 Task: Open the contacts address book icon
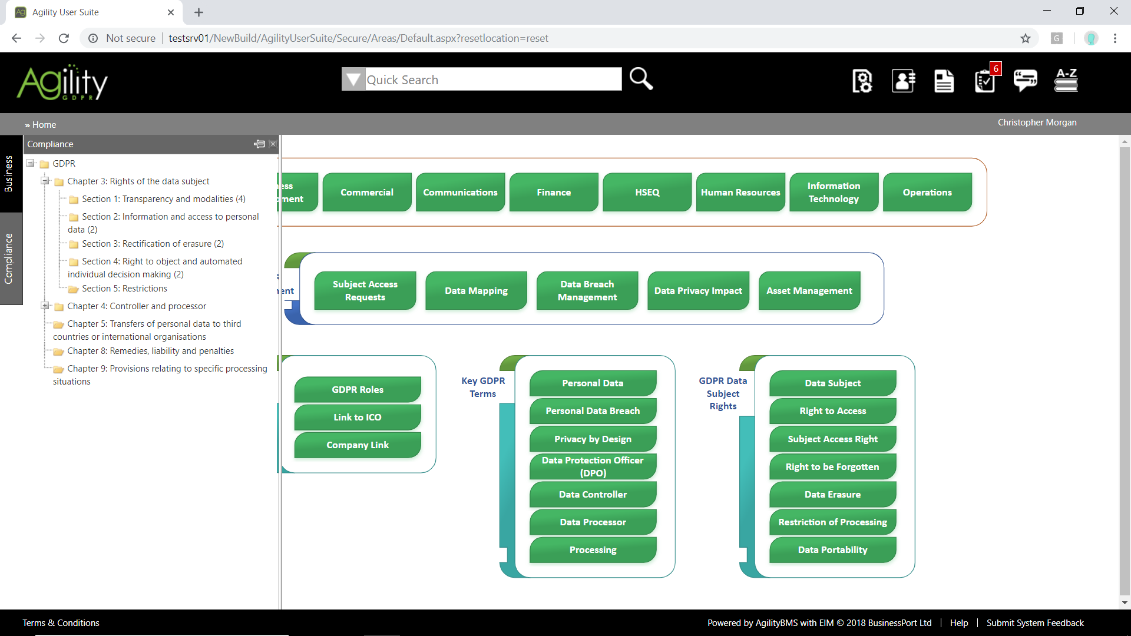coord(903,81)
